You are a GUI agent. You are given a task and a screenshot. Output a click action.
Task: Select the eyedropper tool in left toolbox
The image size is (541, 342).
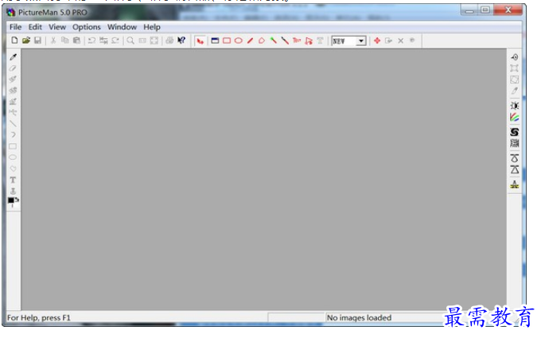13,57
